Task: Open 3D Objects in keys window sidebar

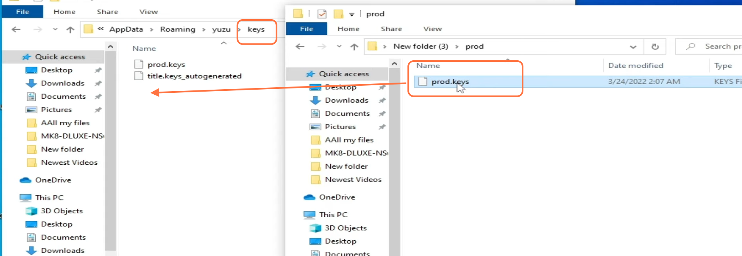Action: point(62,211)
